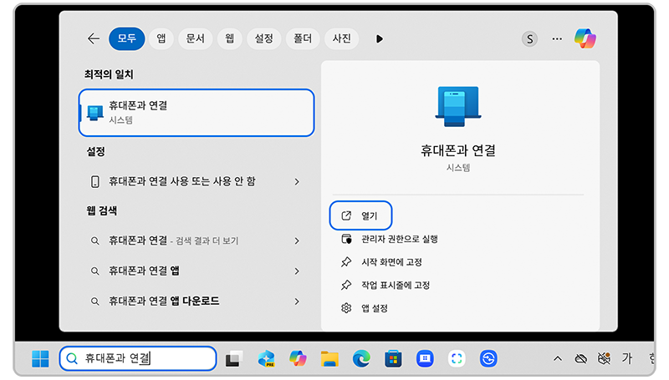Expand chevron for 휴대폰과 연결 앱 suggestion
The width and height of the screenshot is (669, 380).
click(297, 271)
